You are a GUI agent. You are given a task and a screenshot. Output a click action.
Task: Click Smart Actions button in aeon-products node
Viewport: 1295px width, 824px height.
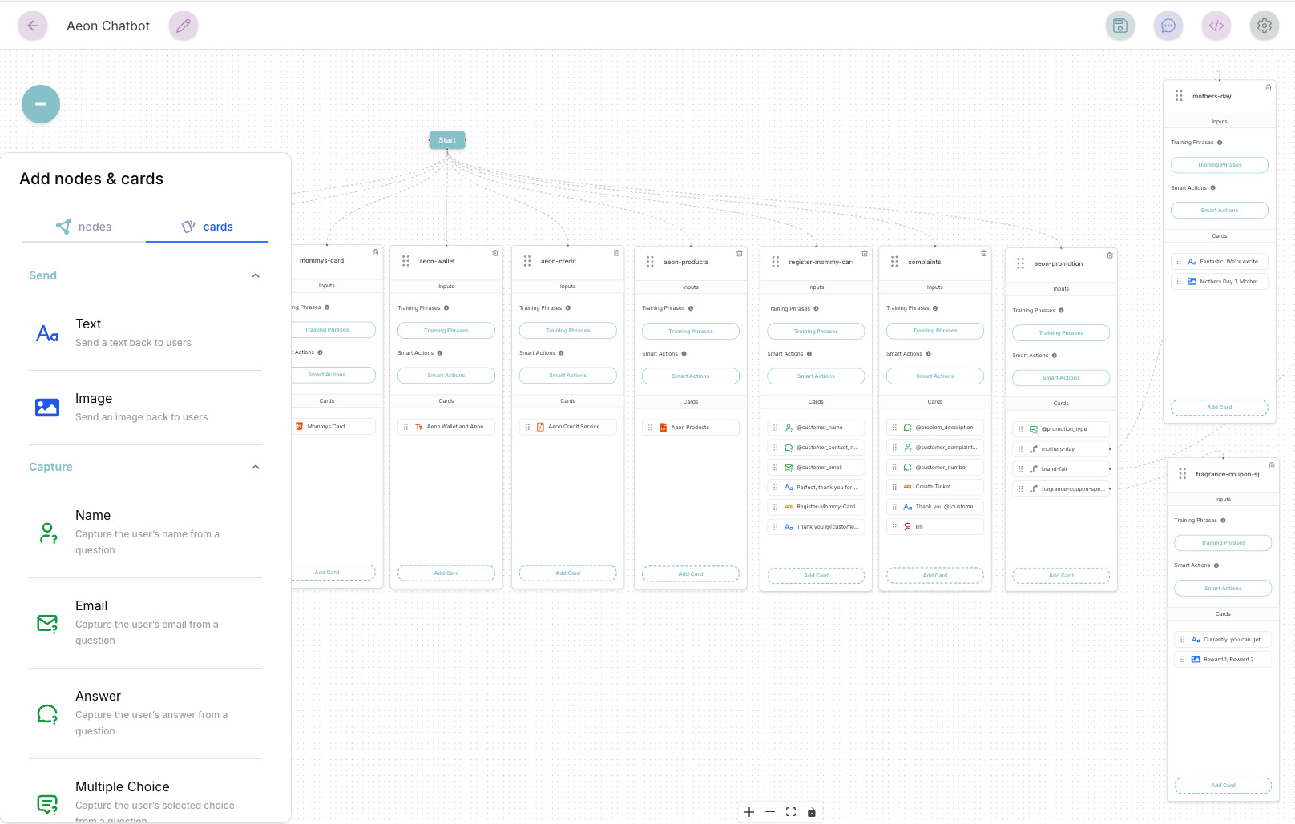690,376
